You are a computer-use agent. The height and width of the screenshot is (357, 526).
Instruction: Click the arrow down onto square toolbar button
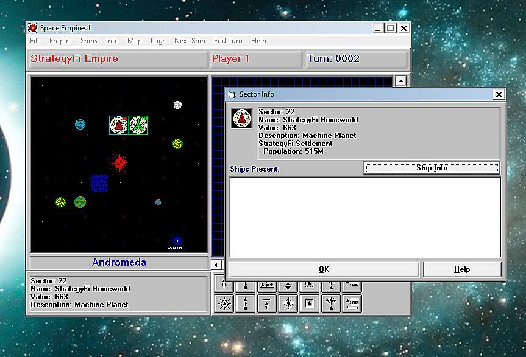[245, 286]
